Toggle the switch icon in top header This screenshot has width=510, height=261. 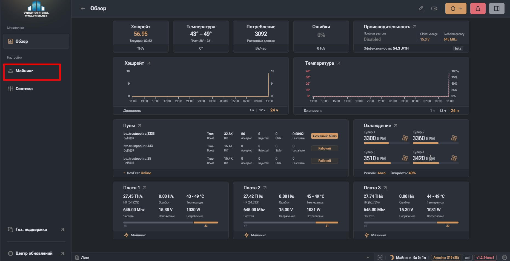click(434, 8)
